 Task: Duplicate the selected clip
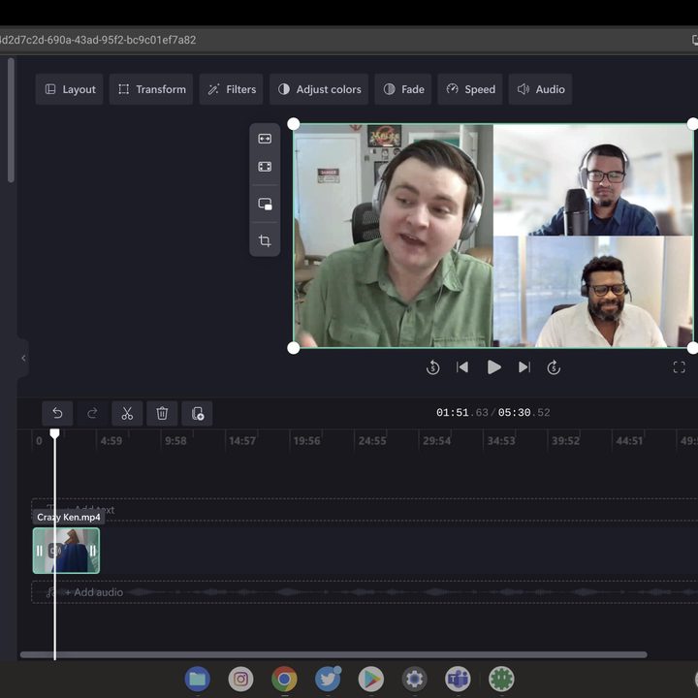point(197,414)
